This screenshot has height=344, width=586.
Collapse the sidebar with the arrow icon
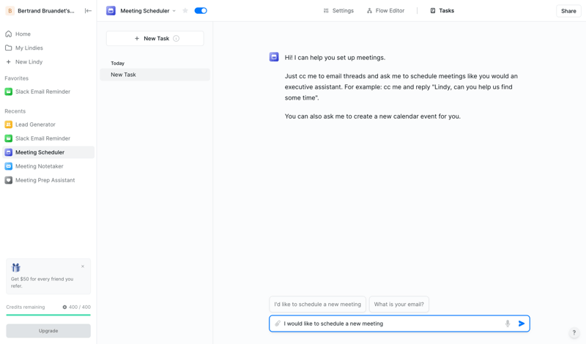click(88, 11)
